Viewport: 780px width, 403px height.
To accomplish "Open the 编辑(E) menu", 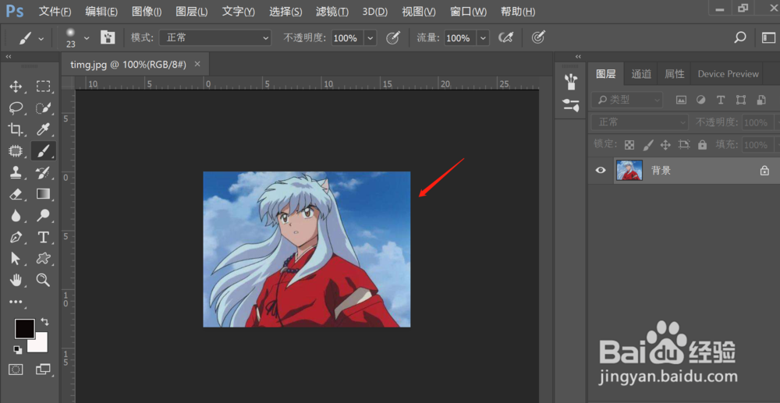I will tap(101, 12).
